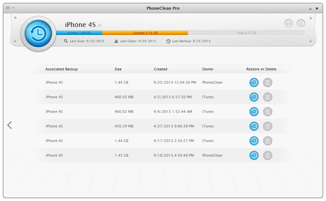Eject the iPhone 4S device
Image resolution: width=326 pixels, height=201 pixels.
[x=100, y=25]
